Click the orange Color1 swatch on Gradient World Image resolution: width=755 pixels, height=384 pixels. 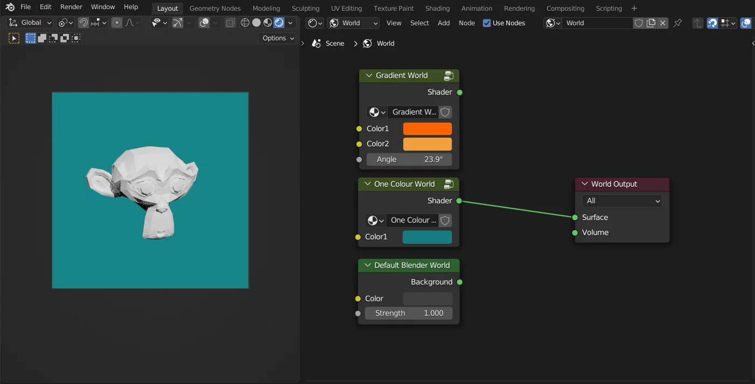(427, 129)
